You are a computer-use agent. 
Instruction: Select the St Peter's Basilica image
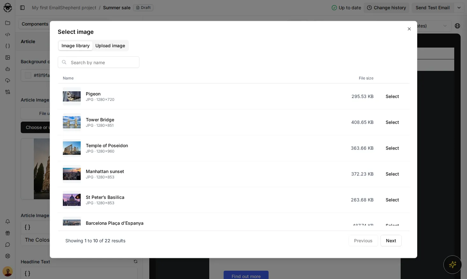pos(392,200)
